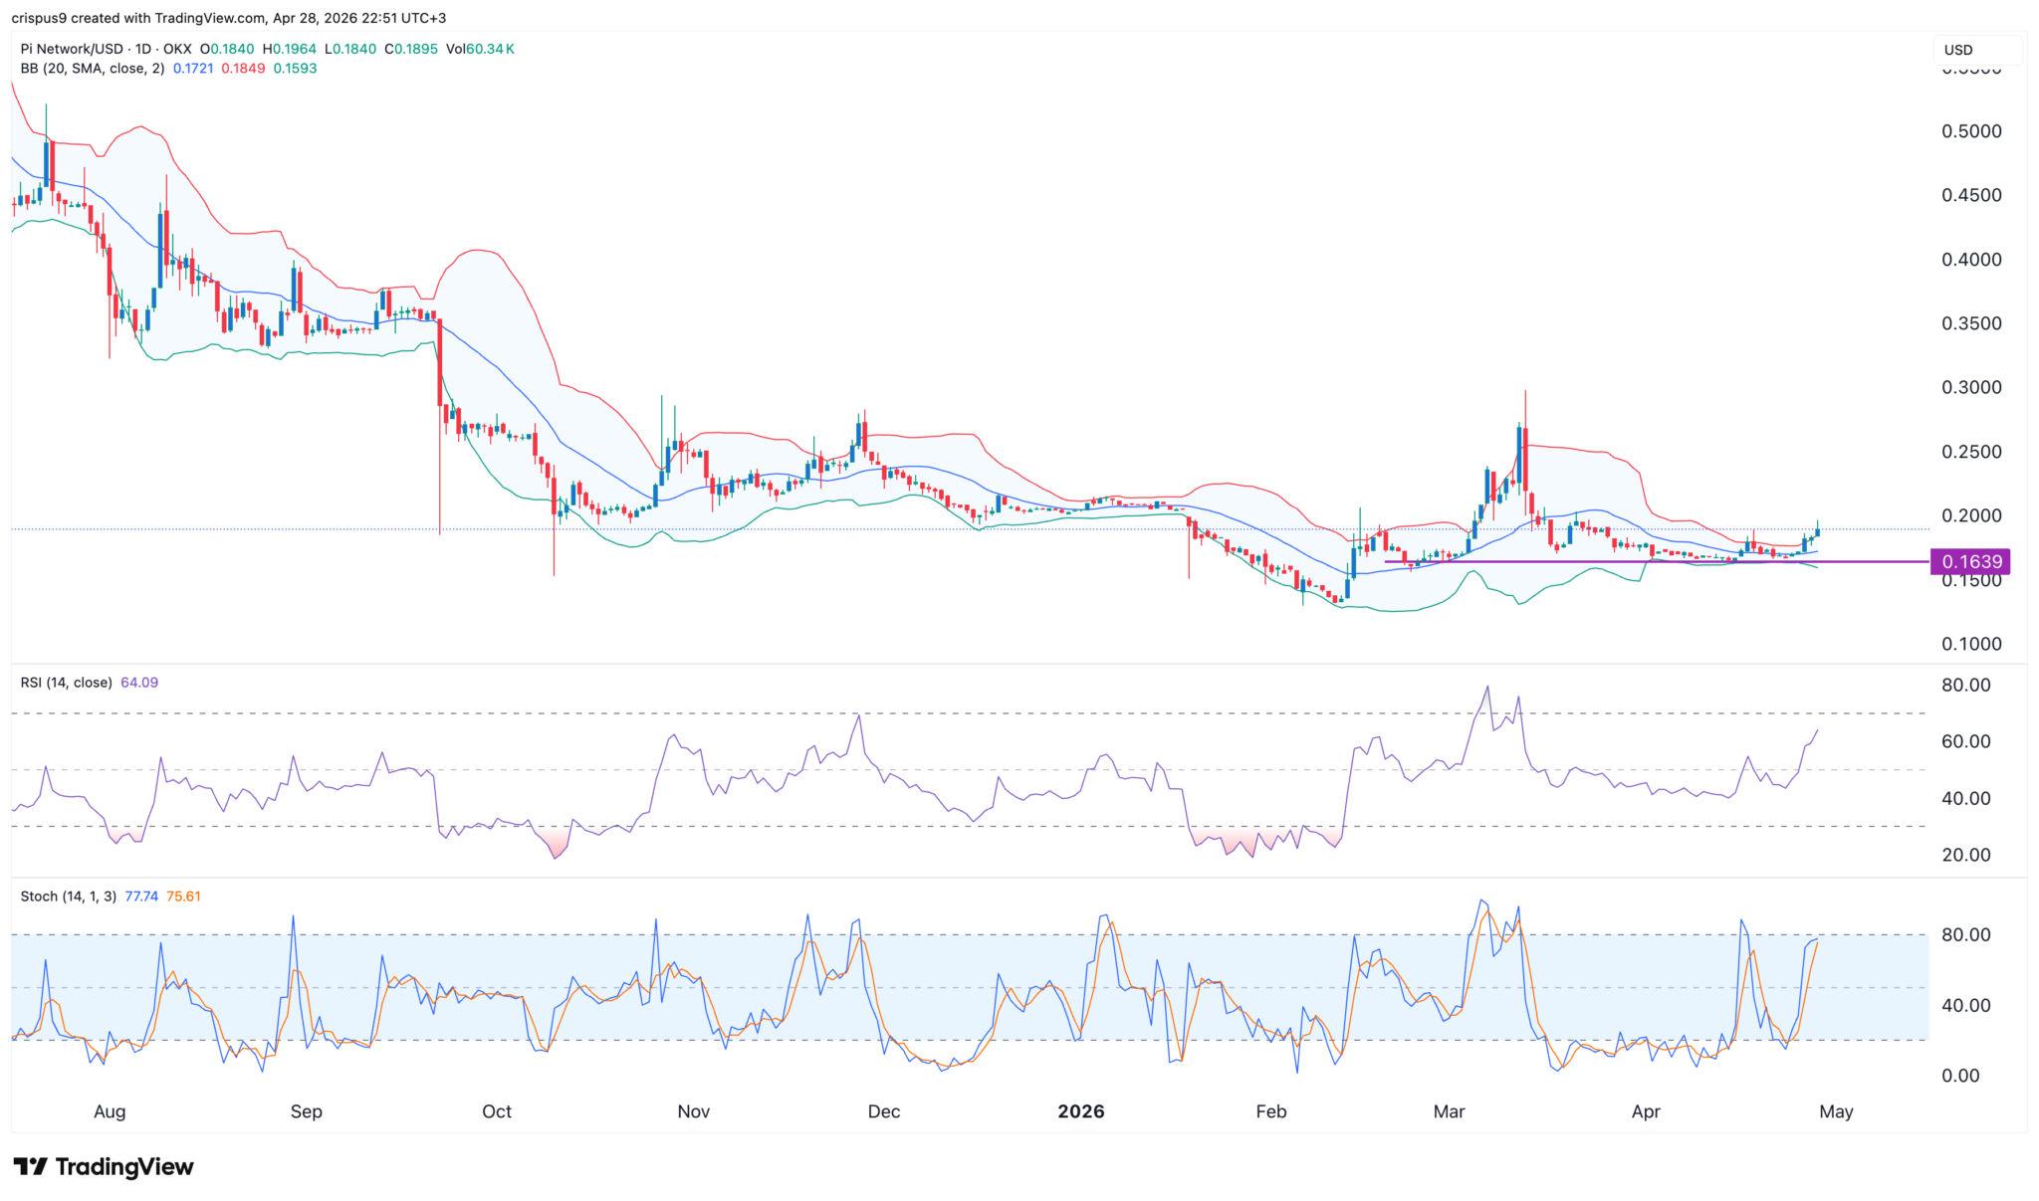Click the Mar label on the time axis
This screenshot has height=1201, width=2039.
pyautogui.click(x=1451, y=1112)
